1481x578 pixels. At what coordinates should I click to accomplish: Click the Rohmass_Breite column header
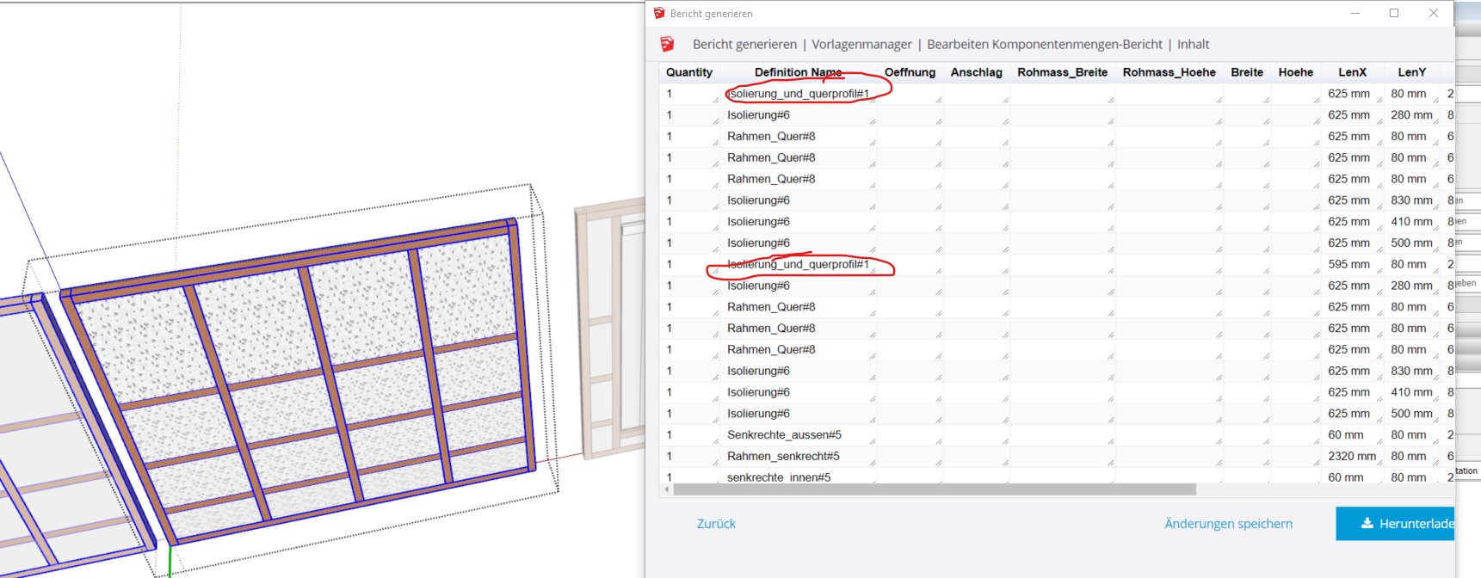tap(1062, 72)
